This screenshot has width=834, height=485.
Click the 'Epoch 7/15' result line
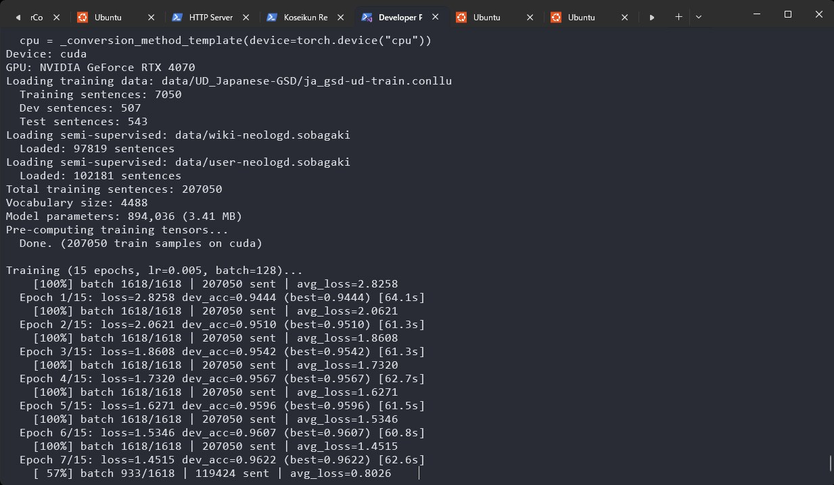(x=222, y=460)
